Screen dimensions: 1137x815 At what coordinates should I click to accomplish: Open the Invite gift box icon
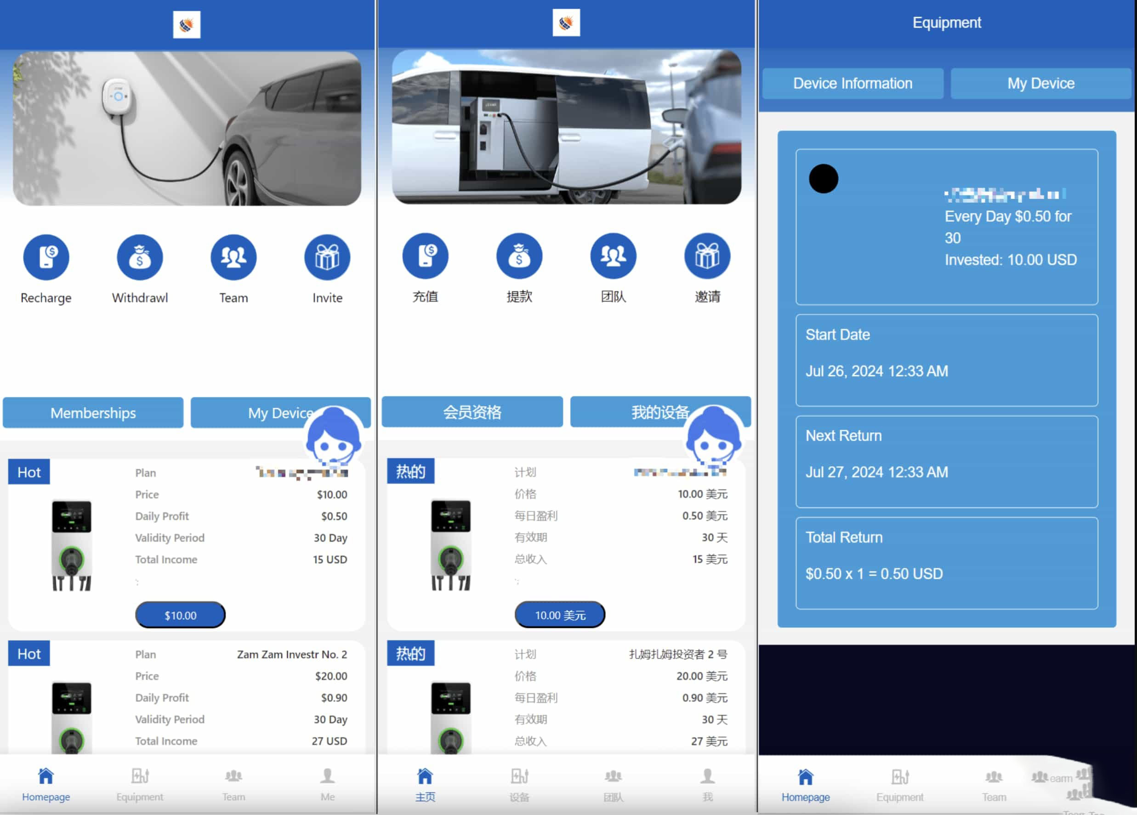pos(327,257)
